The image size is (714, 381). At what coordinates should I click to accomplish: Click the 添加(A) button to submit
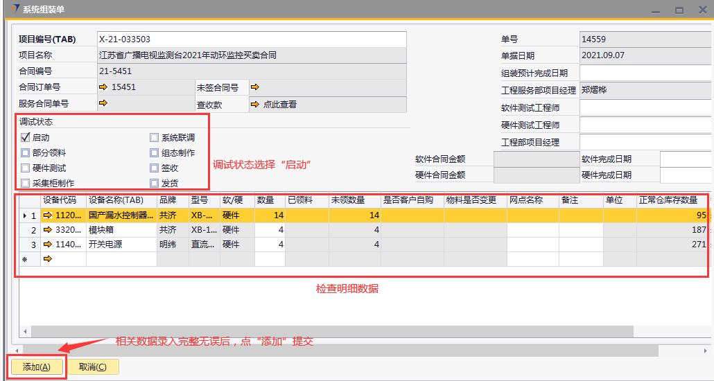37,366
